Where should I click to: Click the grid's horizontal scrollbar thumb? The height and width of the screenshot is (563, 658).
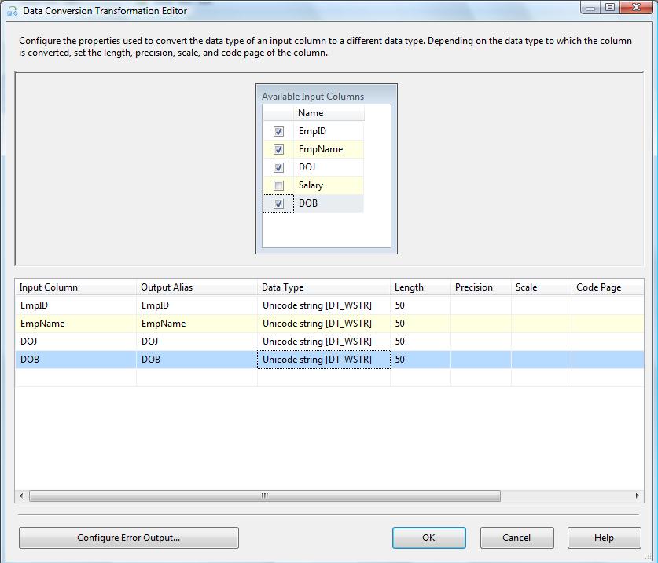click(x=264, y=496)
